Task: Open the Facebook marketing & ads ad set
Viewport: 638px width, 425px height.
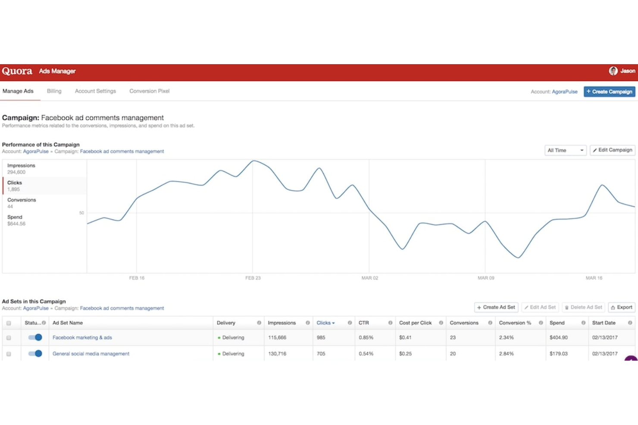Action: click(x=82, y=338)
